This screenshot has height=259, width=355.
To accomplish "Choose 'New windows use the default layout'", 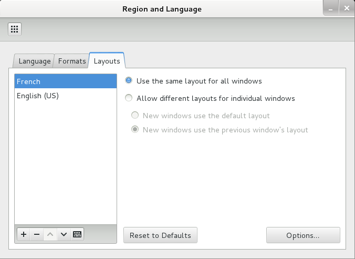I will pos(135,116).
